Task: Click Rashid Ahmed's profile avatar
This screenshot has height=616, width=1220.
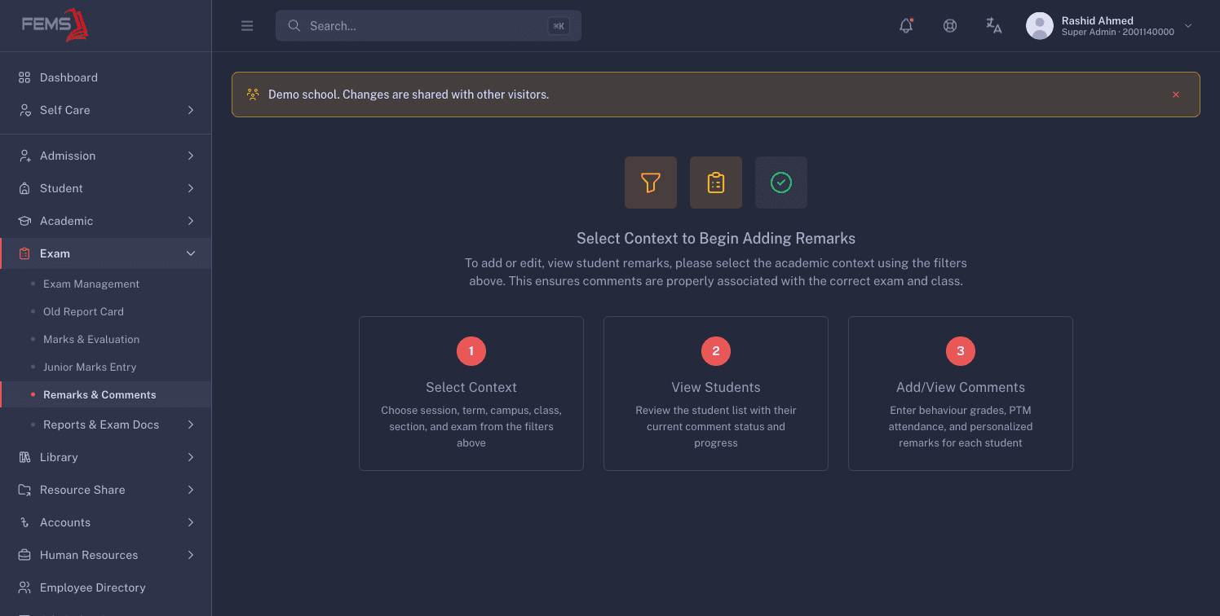Action: tap(1040, 26)
